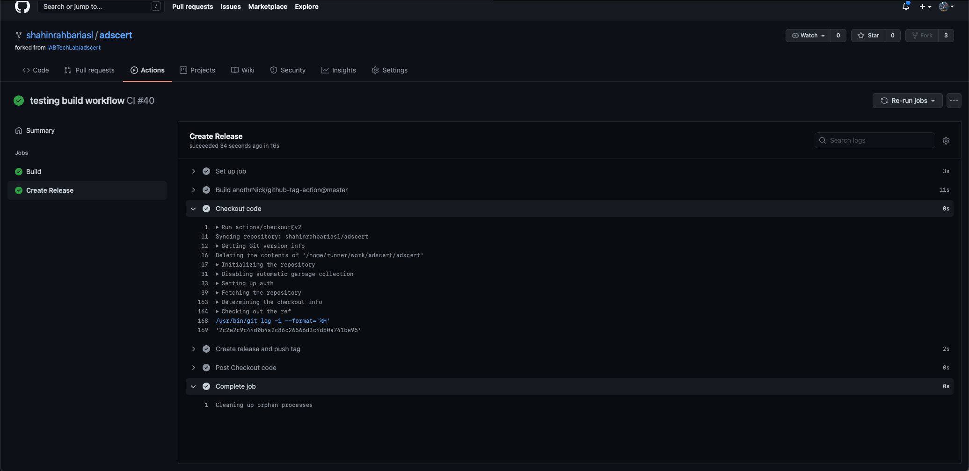Click the Summary home icon in the sidebar
The image size is (969, 471).
point(19,130)
